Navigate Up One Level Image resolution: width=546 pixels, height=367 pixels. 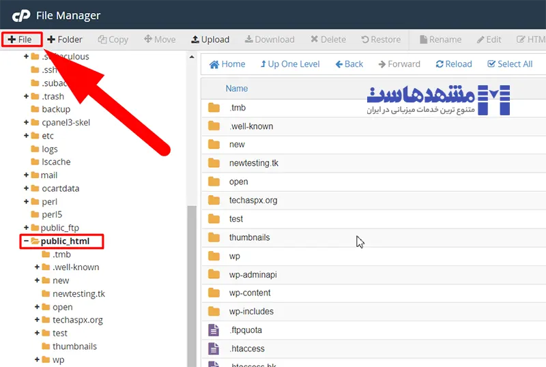coord(290,64)
